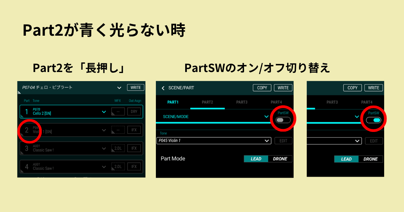Select Classic Saw ! in the Part 3 row

[43, 150]
